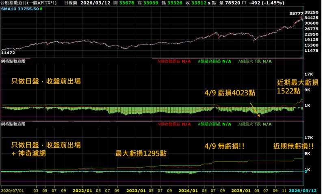Click the starting price label 11472
The image size is (325, 194).
(8, 53)
